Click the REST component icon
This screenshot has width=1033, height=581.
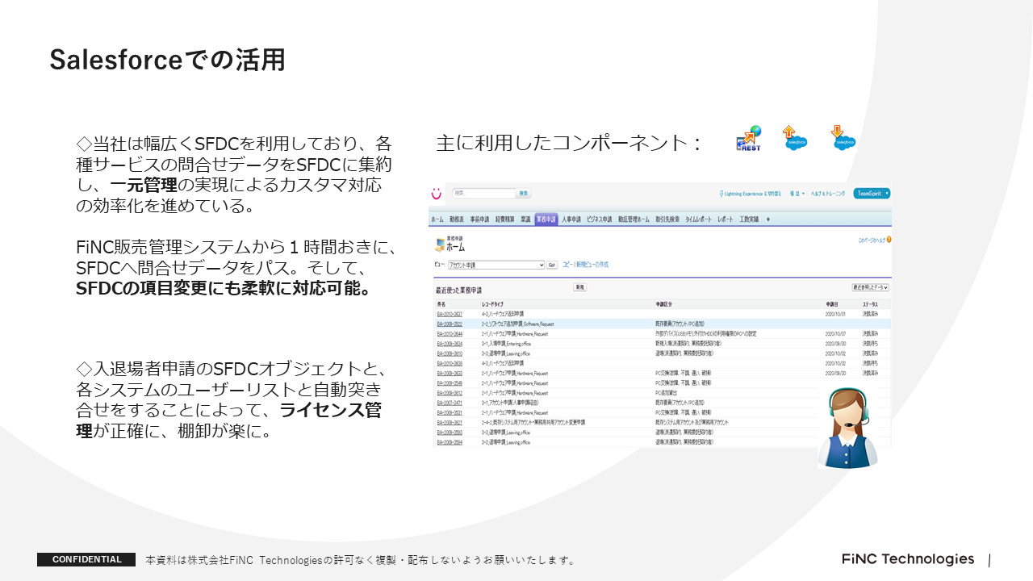pos(748,139)
